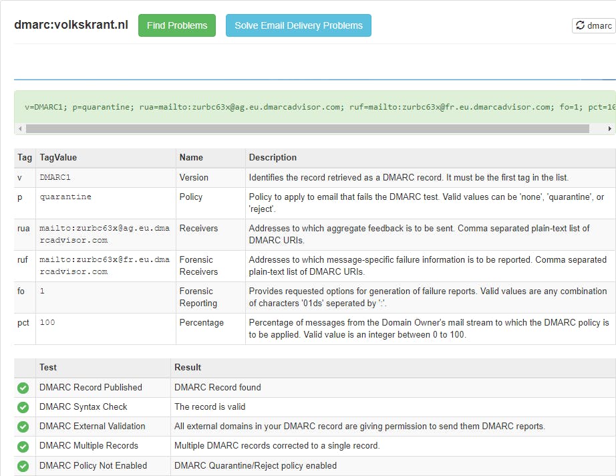Click green check icon for DMARC Record Published
The image size is (616, 476).
tap(23, 388)
